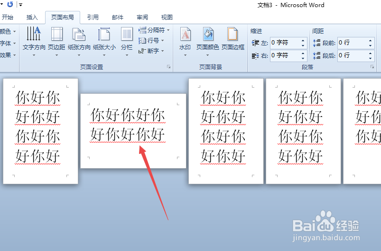Image resolution: width=381 pixels, height=251 pixels.
Task: Expand arrow under 纸张大小
Action: (104, 55)
